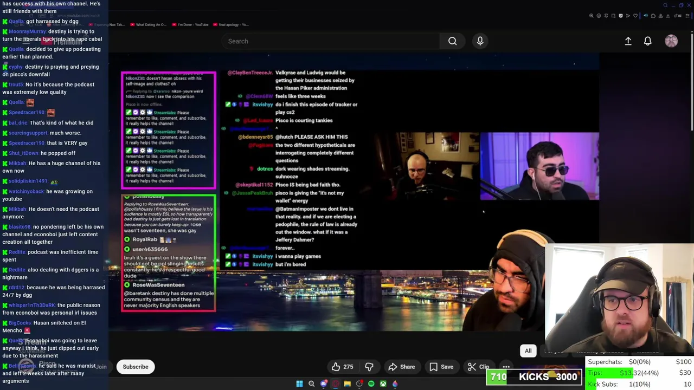Viewport: 694px width, 390px height.
Task: Click the blue speaker toolbar icon
Action: pyautogui.click(x=646, y=16)
